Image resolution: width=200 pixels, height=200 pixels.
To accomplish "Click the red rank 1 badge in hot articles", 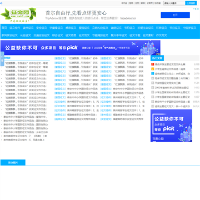I will 153,64.
